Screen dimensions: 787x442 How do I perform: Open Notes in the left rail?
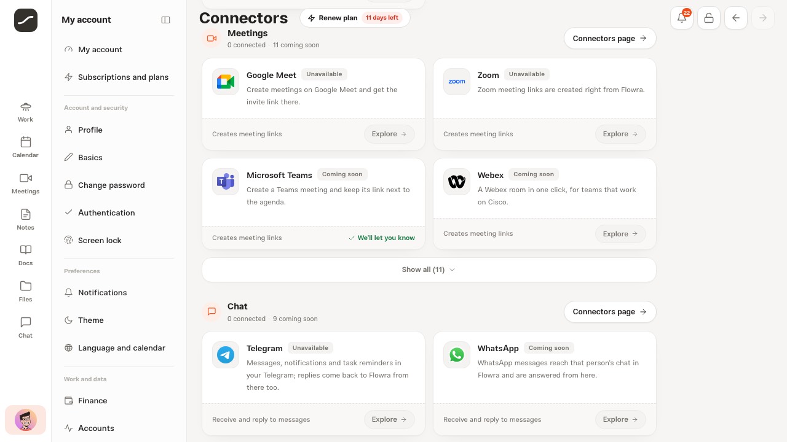tap(25, 220)
